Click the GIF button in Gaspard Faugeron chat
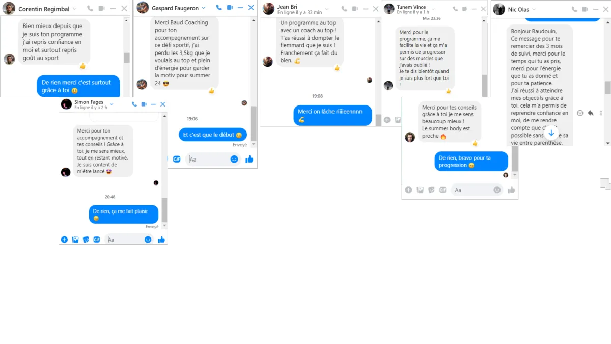Image resolution: width=611 pixels, height=344 pixels. click(x=177, y=159)
